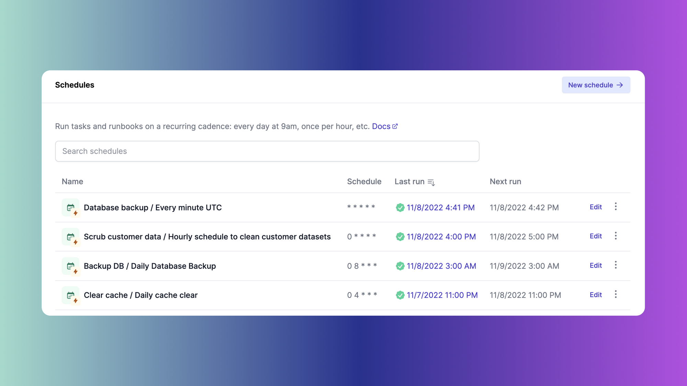
Task: Click success check icon for Scrub customer data
Action: click(x=400, y=237)
